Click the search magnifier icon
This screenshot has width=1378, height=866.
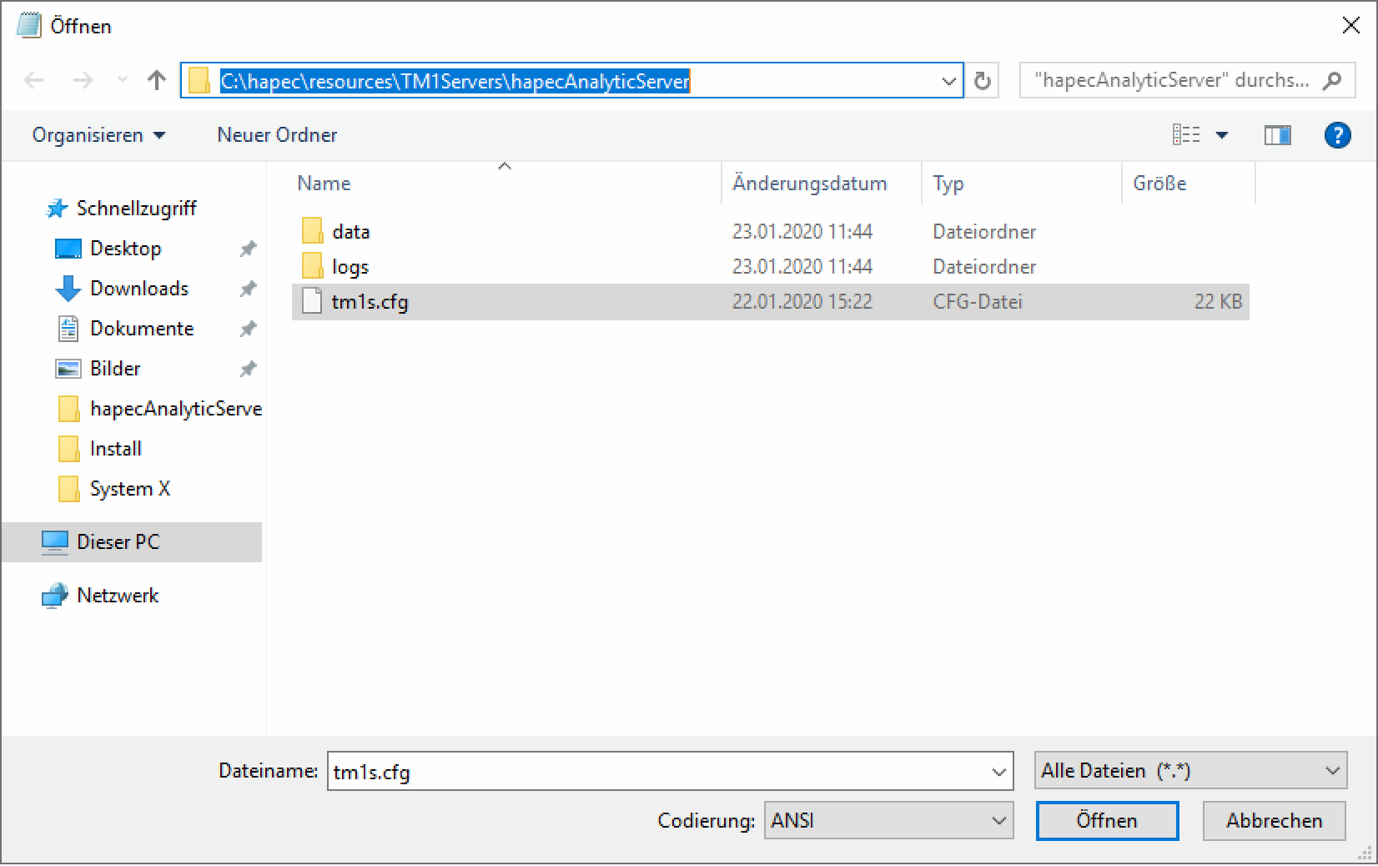1332,81
